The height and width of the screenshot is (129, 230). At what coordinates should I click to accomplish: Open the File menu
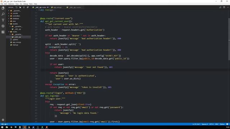pyautogui.click(x=2, y=4)
